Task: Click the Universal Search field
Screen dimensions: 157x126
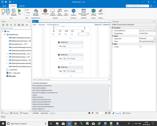Action: coord(137,6)
